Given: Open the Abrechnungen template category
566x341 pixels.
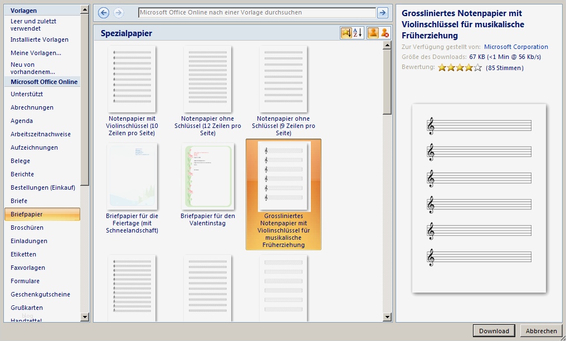Looking at the screenshot, I should tap(32, 107).
